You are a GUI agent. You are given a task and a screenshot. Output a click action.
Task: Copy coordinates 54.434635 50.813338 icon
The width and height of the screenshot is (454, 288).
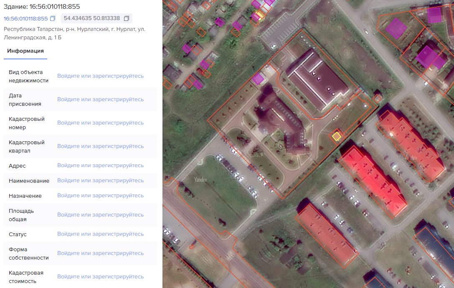(126, 18)
